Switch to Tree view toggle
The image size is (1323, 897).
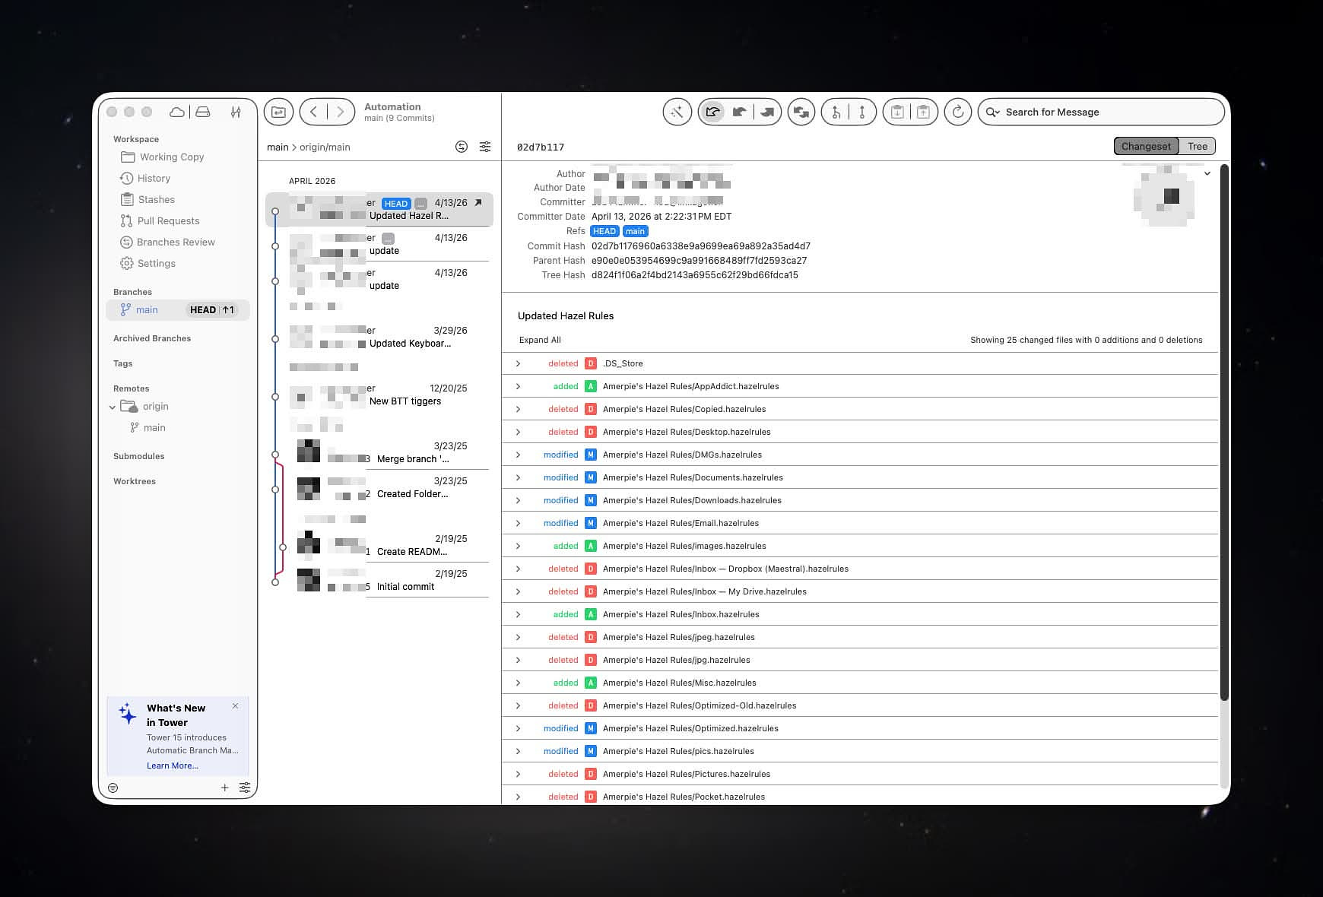1197,146
